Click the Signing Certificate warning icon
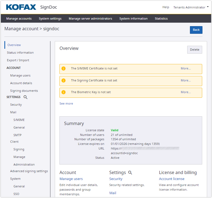 coord(63,81)
